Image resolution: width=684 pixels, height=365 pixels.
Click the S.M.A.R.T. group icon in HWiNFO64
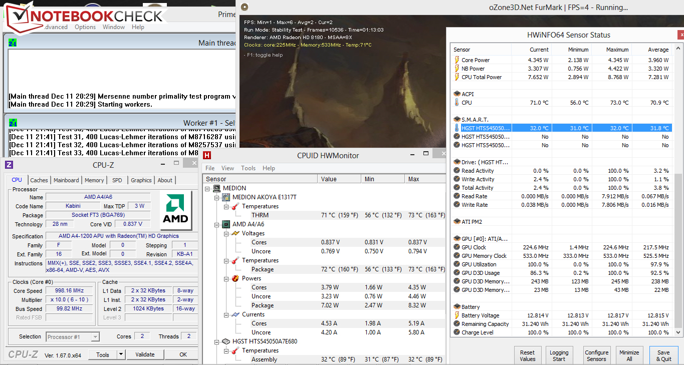pyautogui.click(x=457, y=120)
